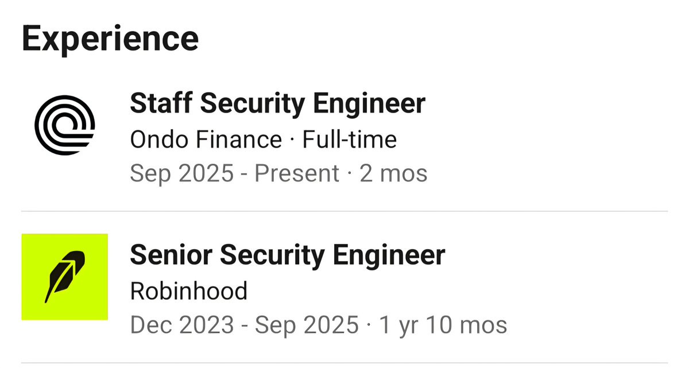Image resolution: width=689 pixels, height=368 pixels.
Task: Select the Ondo Finance company name
Action: click(x=206, y=140)
